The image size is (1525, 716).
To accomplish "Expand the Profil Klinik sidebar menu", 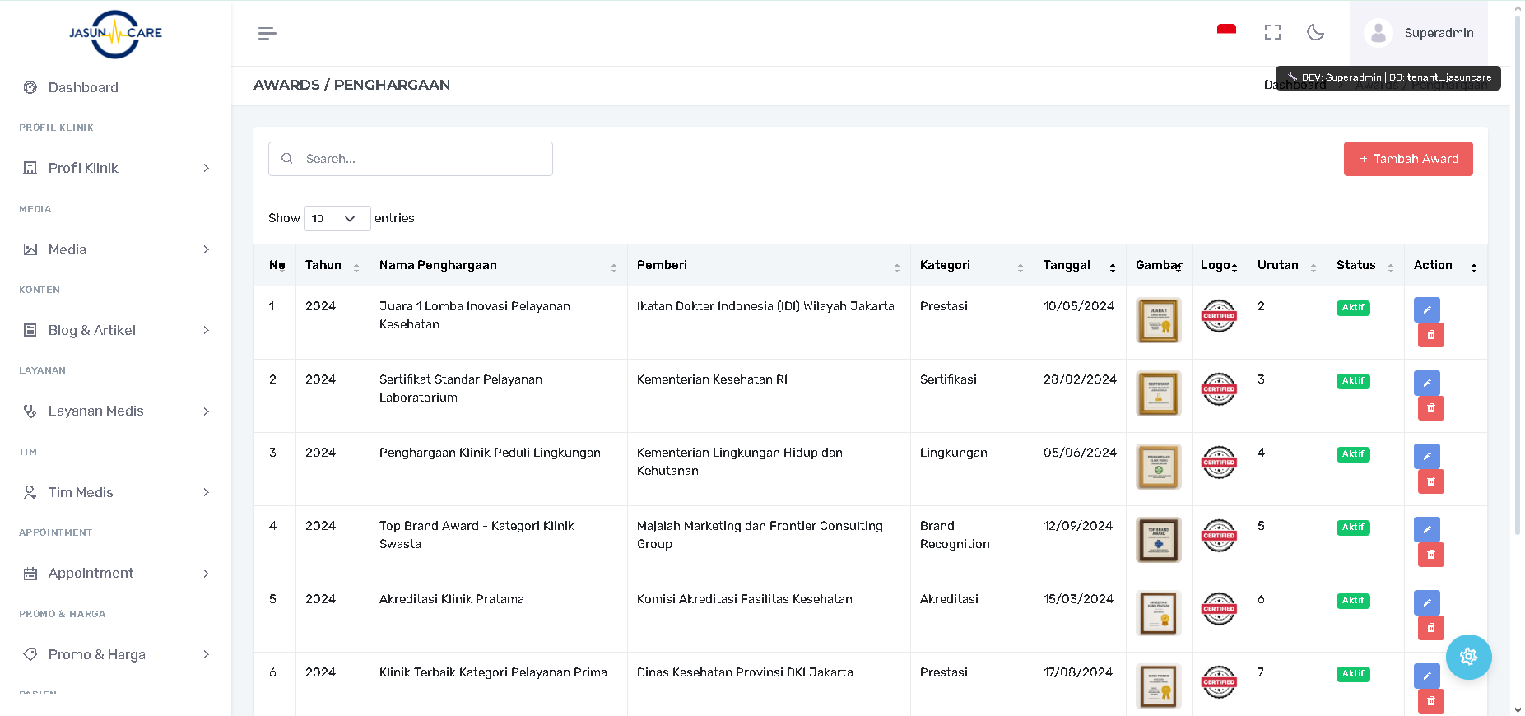I will tap(115, 168).
